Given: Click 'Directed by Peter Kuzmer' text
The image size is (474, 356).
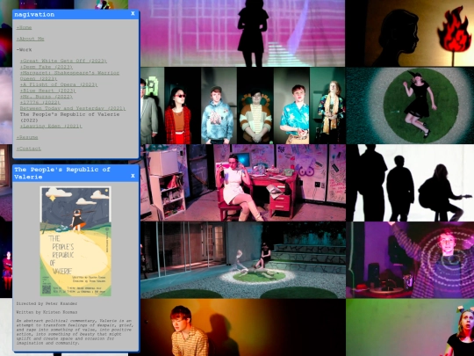Looking at the screenshot, I should pos(47,303).
